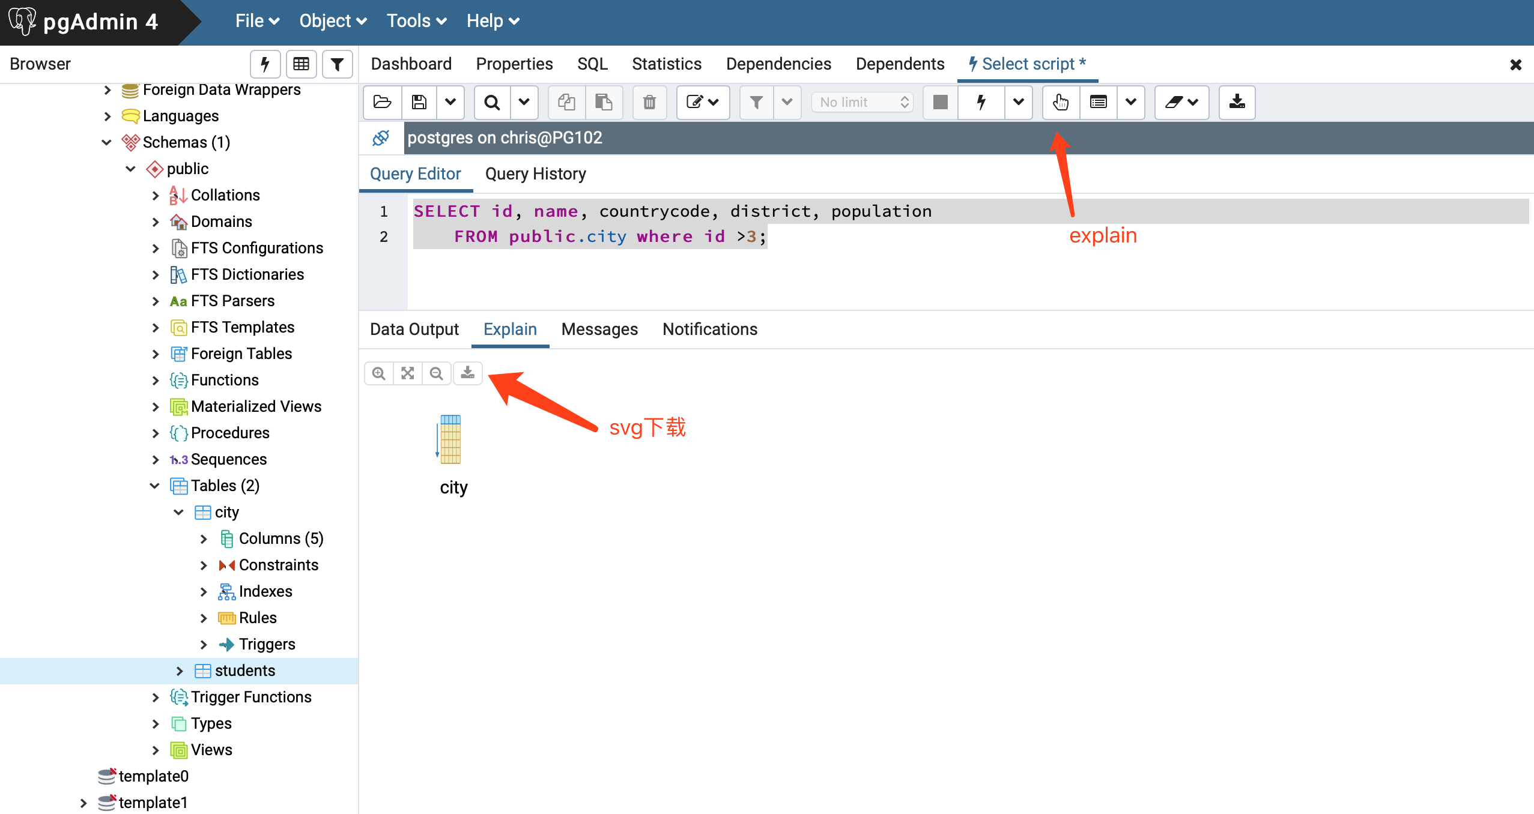Click the Find magnifier icon in toolbar

tap(492, 102)
